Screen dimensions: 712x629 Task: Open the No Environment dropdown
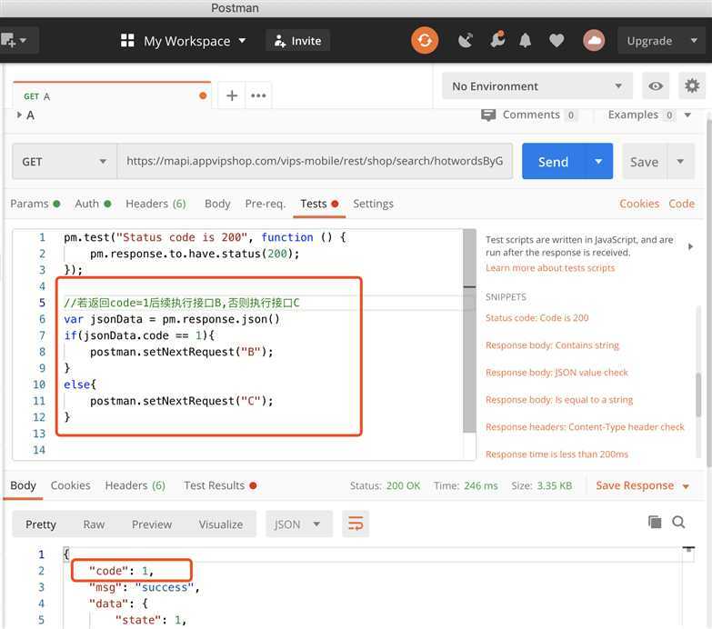coord(537,85)
